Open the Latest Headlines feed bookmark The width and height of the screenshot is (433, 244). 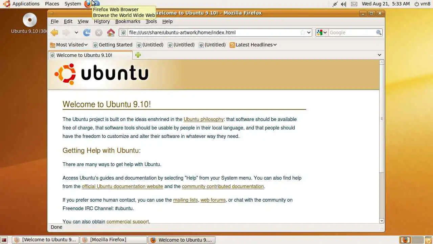coord(253,45)
